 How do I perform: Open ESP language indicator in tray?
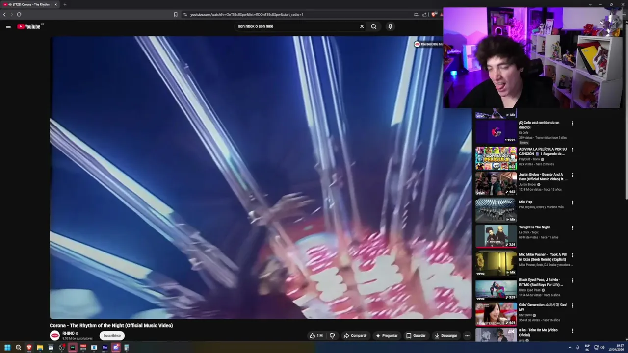pos(587,348)
